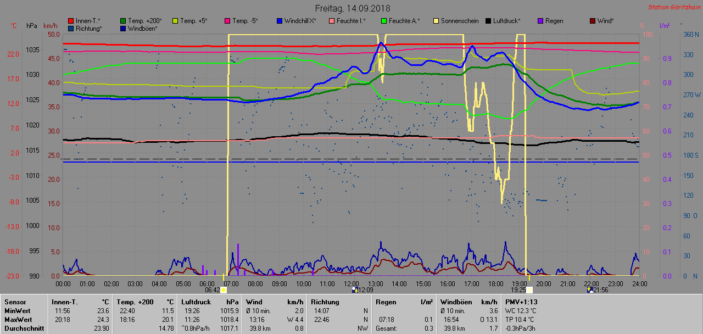Click the Station Göritzhain label
Viewport: 703px width, 334px height.
[x=673, y=8]
